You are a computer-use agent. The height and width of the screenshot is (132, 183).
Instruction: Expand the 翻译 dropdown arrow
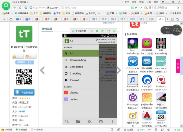click(142, 13)
